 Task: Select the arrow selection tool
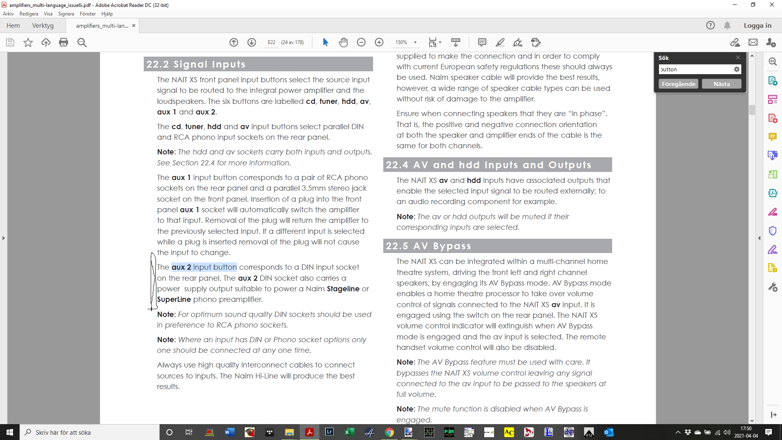coord(325,42)
